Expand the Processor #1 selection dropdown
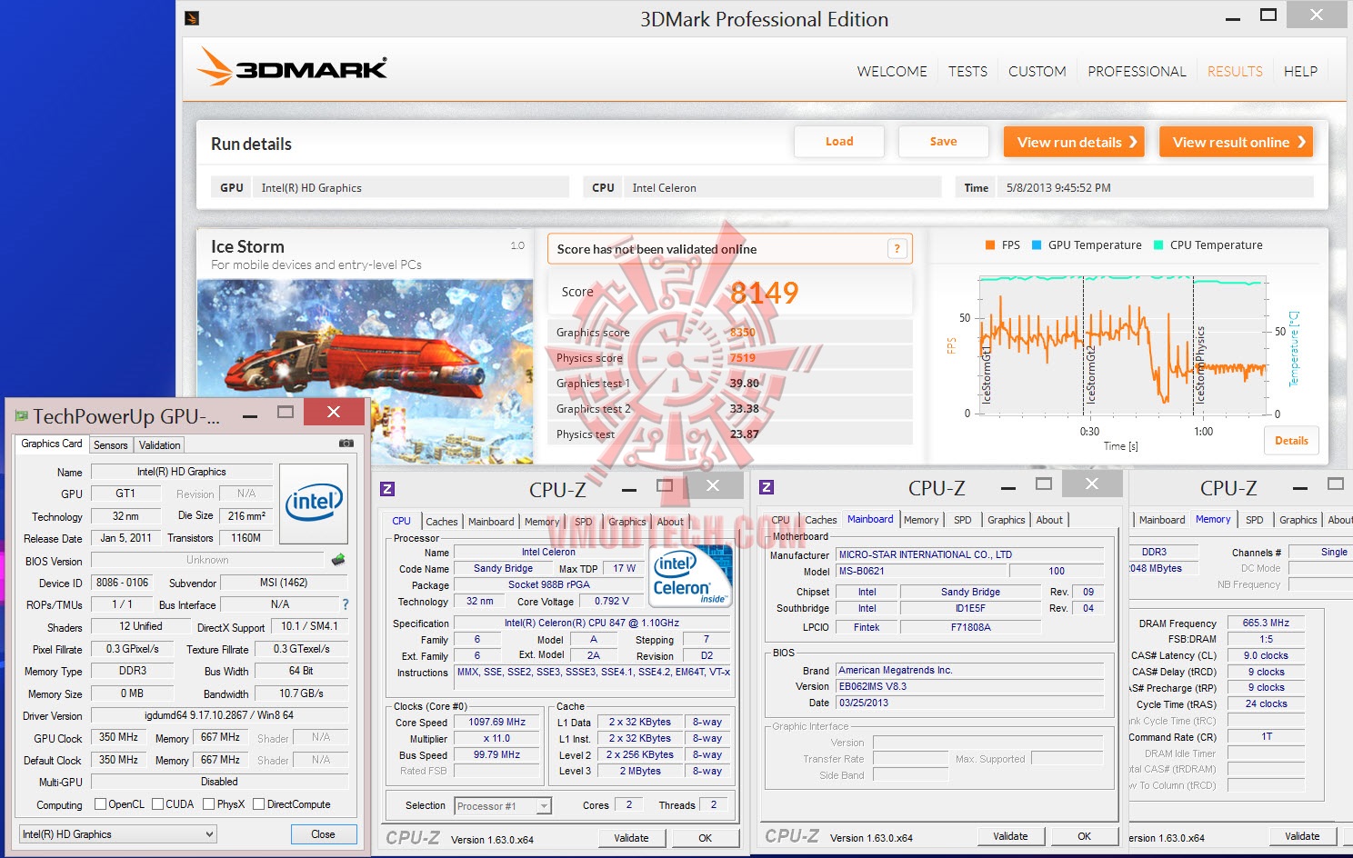Image resolution: width=1353 pixels, height=858 pixels. 504,806
